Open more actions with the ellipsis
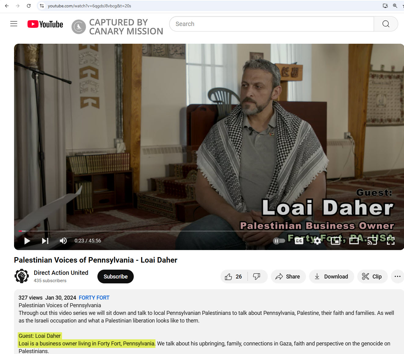The image size is (404, 354). coord(397,276)
